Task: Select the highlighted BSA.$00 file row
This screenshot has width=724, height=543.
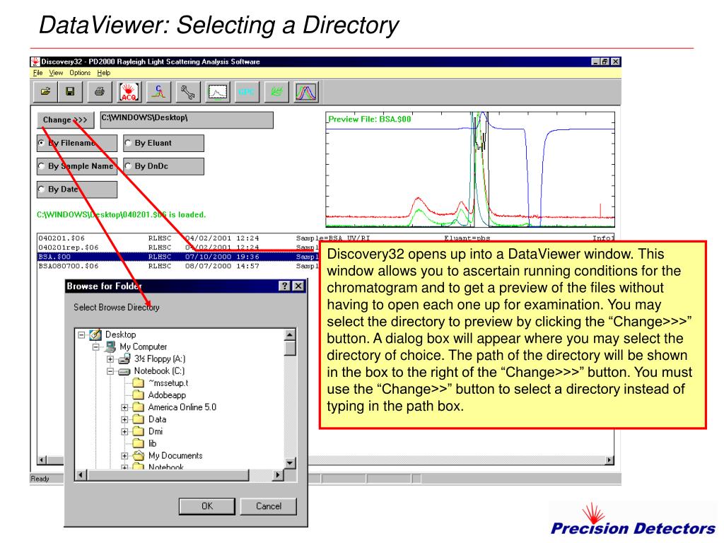Action: 177,257
